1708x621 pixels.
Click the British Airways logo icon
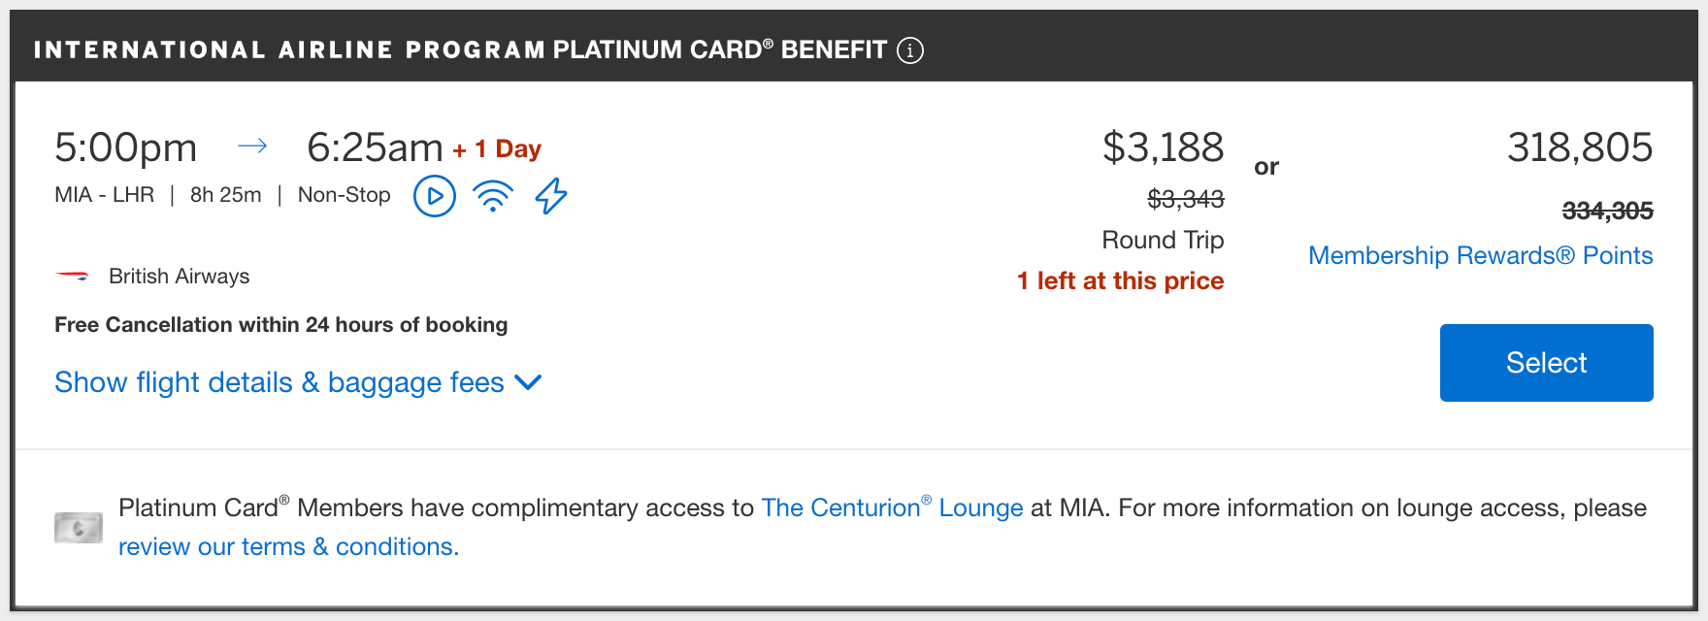click(73, 277)
